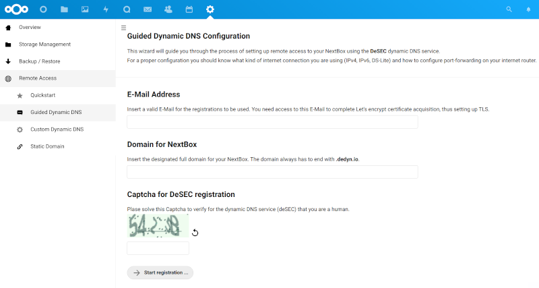Click the Overview home icon

coord(8,28)
